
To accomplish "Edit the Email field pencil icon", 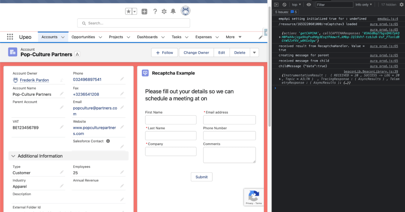I will 122,107.
